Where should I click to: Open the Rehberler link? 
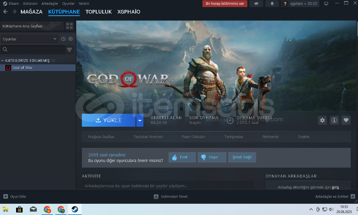pos(271,137)
